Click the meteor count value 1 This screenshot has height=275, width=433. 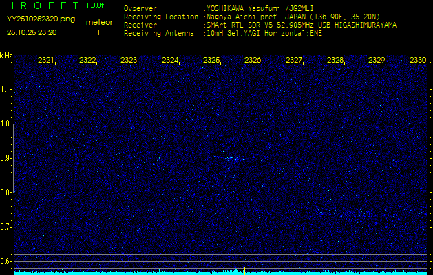[x=98, y=32]
